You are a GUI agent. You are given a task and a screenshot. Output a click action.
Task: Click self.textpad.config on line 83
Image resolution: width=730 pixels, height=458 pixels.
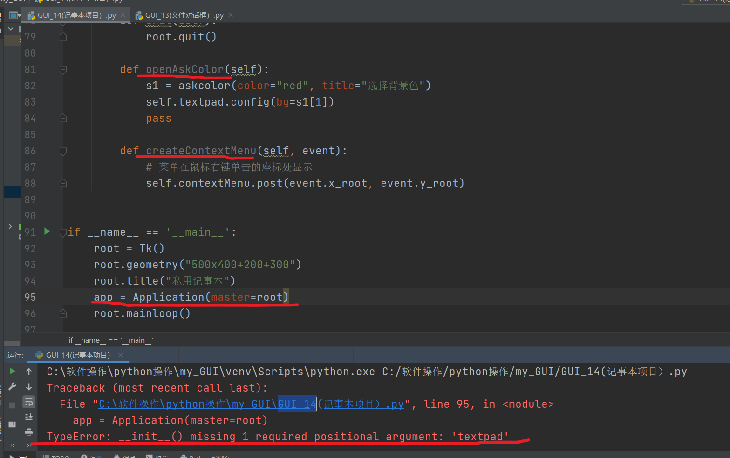[208, 102]
